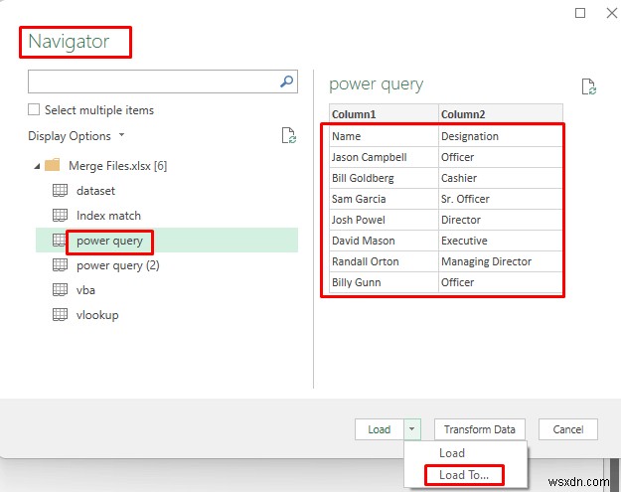Click the refresh icon beside Display Options

[x=288, y=135]
